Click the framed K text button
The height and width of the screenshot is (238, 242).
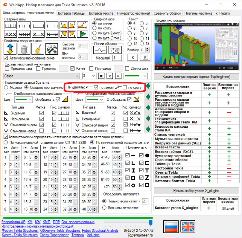pyautogui.click(x=145, y=57)
